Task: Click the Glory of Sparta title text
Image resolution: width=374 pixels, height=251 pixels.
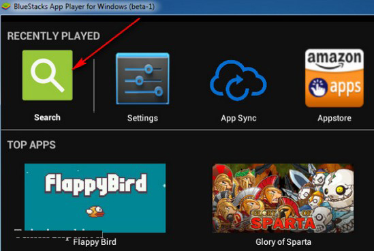Action: tap(283, 242)
